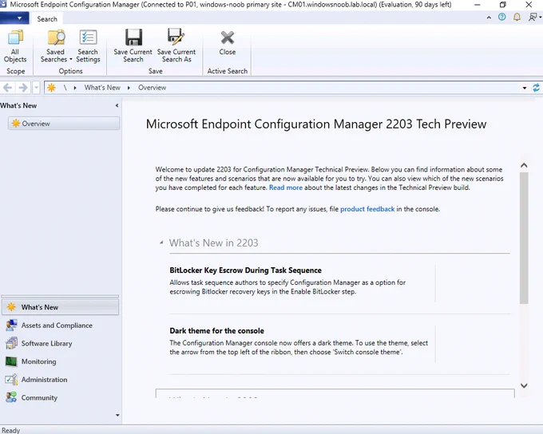Expand the address bar dropdown arrow

point(525,88)
